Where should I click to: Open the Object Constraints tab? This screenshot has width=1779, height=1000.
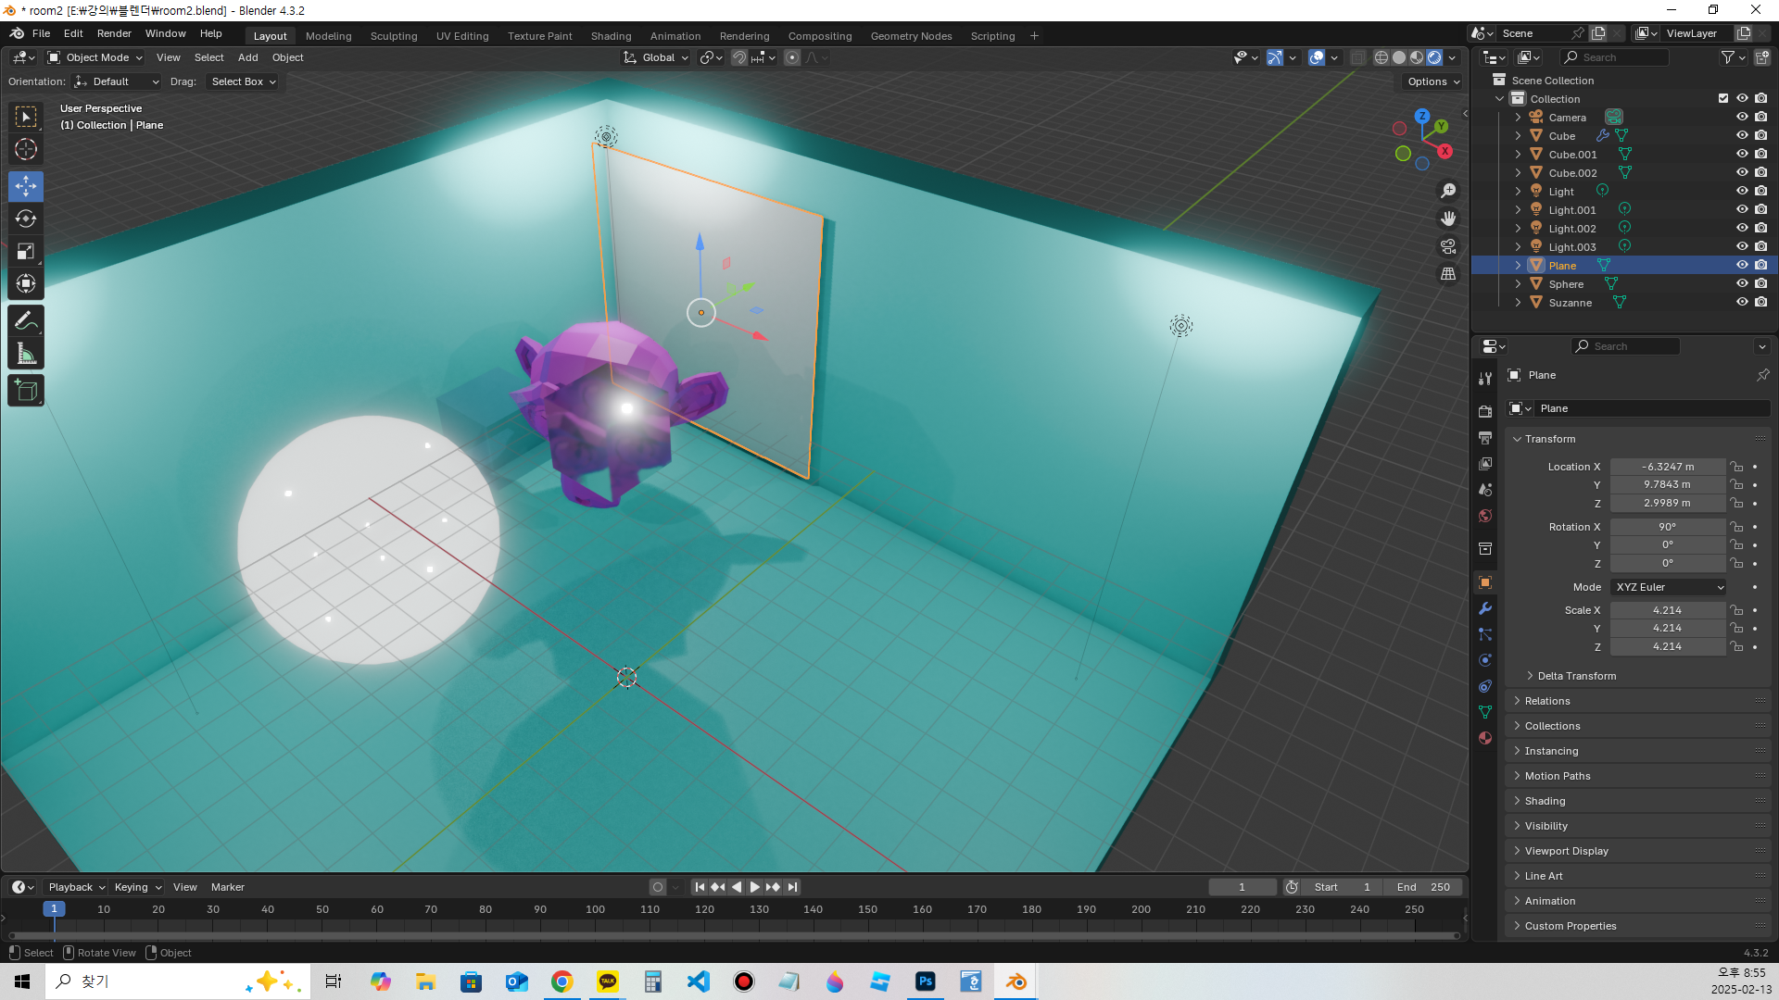click(1485, 686)
